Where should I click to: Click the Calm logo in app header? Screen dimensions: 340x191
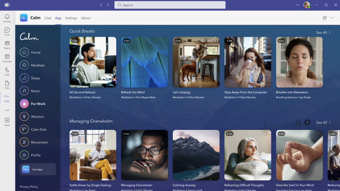click(x=24, y=18)
